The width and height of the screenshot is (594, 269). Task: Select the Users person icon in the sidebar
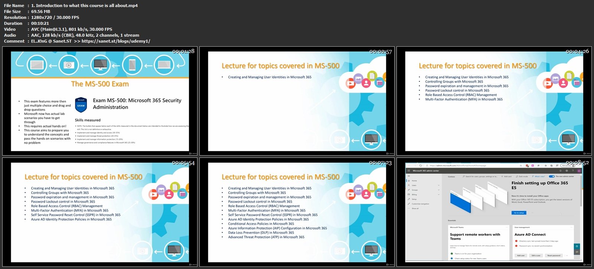point(409,185)
